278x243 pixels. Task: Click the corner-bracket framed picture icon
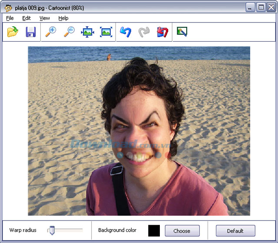106,32
